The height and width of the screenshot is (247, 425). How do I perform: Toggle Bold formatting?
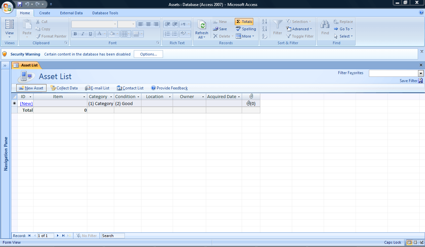tap(75, 34)
